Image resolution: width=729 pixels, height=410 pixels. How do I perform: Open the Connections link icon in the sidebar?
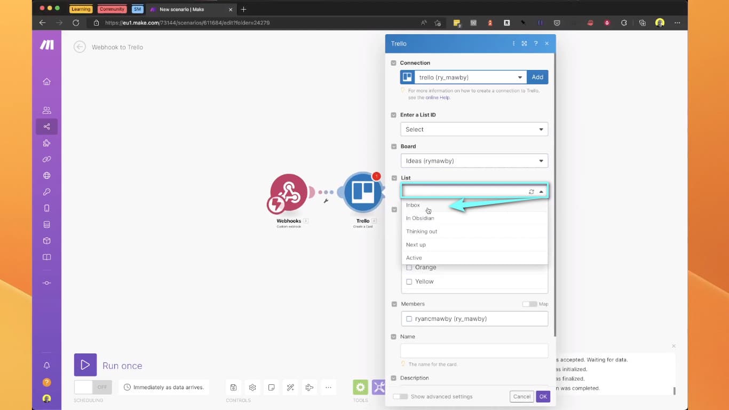tap(47, 159)
